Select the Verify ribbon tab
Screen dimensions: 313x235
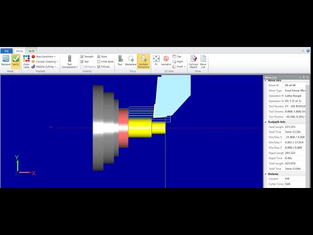point(31,51)
